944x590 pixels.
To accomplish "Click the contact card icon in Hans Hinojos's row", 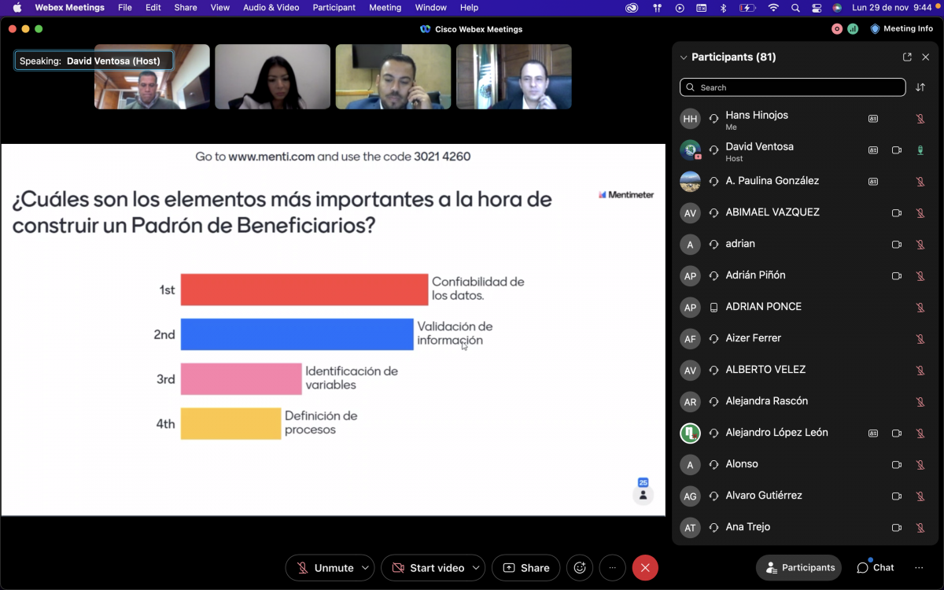I will point(873,119).
